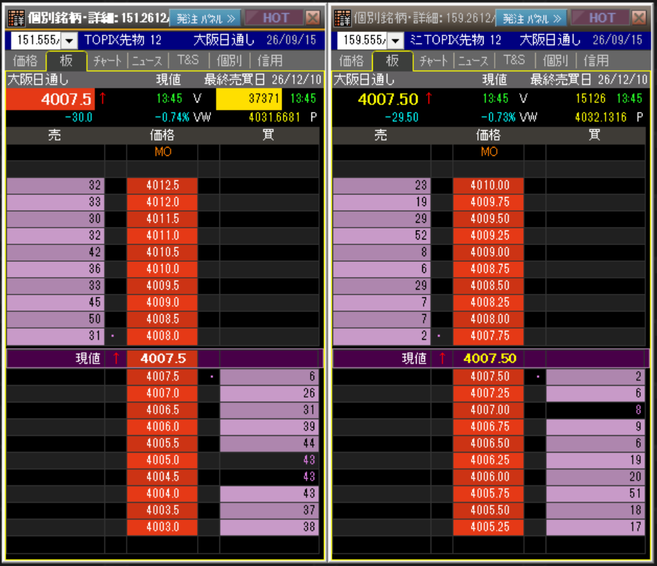Select the 板 tab in left window
Viewport: 657px width, 566px height.
click(x=66, y=61)
